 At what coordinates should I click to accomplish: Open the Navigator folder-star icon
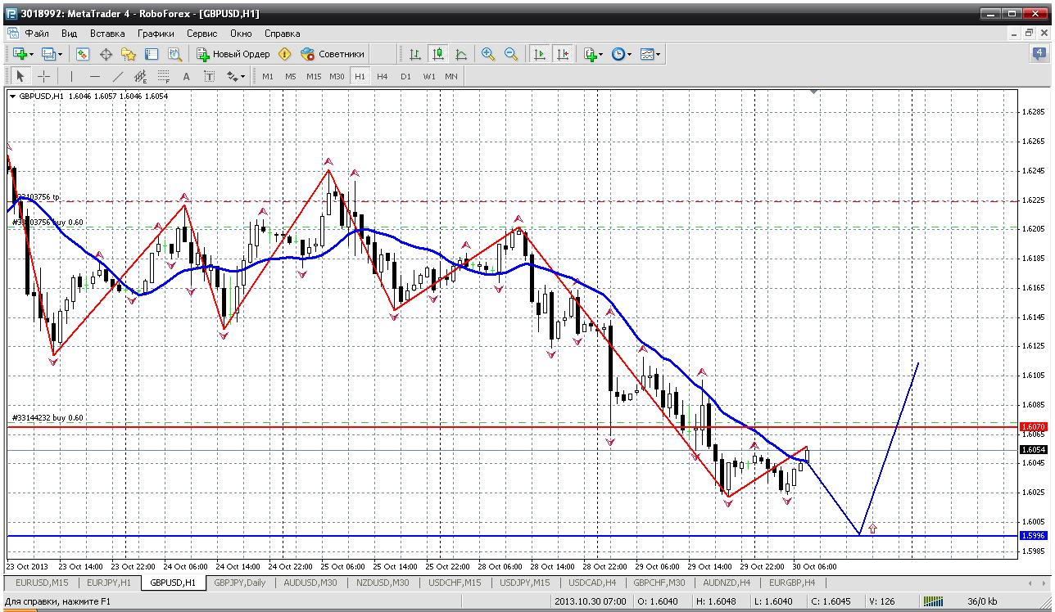pyautogui.click(x=129, y=54)
